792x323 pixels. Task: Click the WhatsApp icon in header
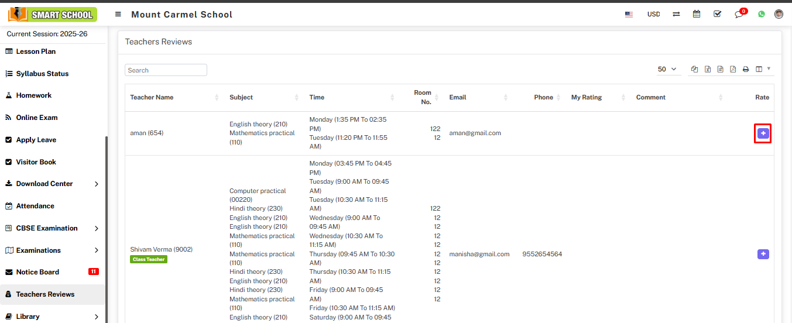tap(761, 14)
